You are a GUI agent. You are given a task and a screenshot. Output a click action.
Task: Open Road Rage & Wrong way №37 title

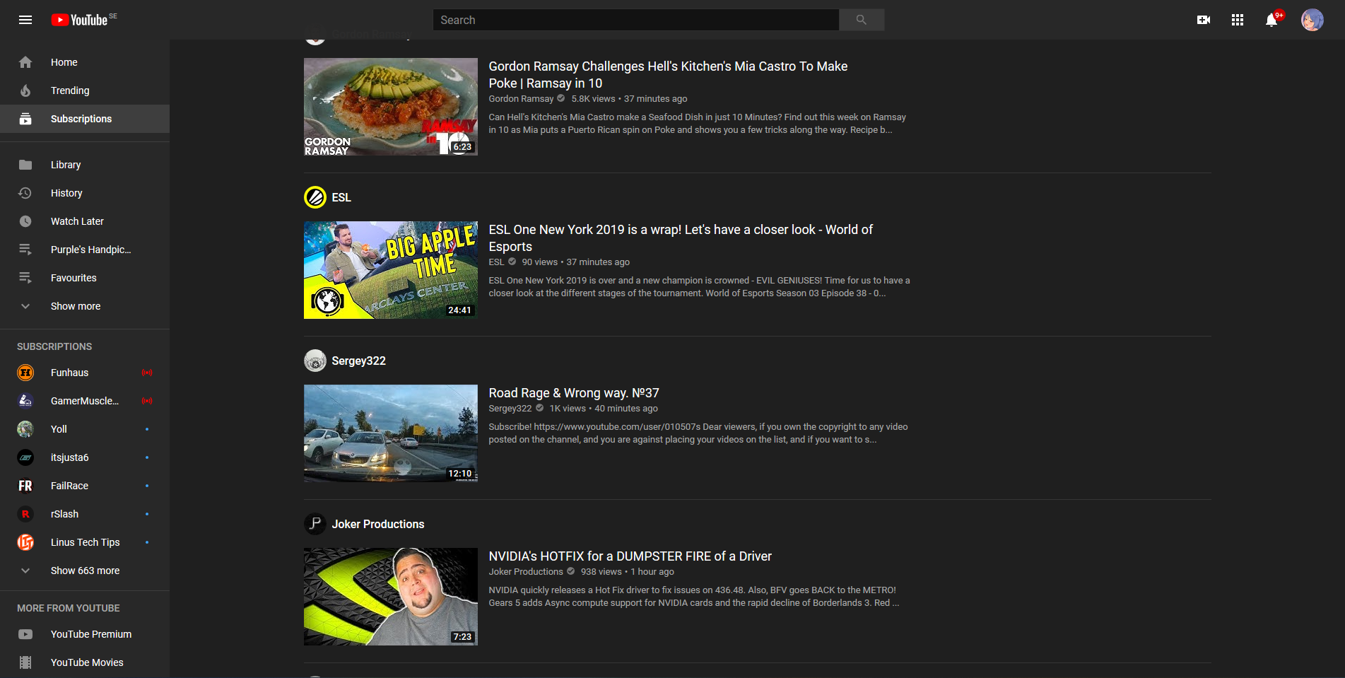(x=574, y=393)
